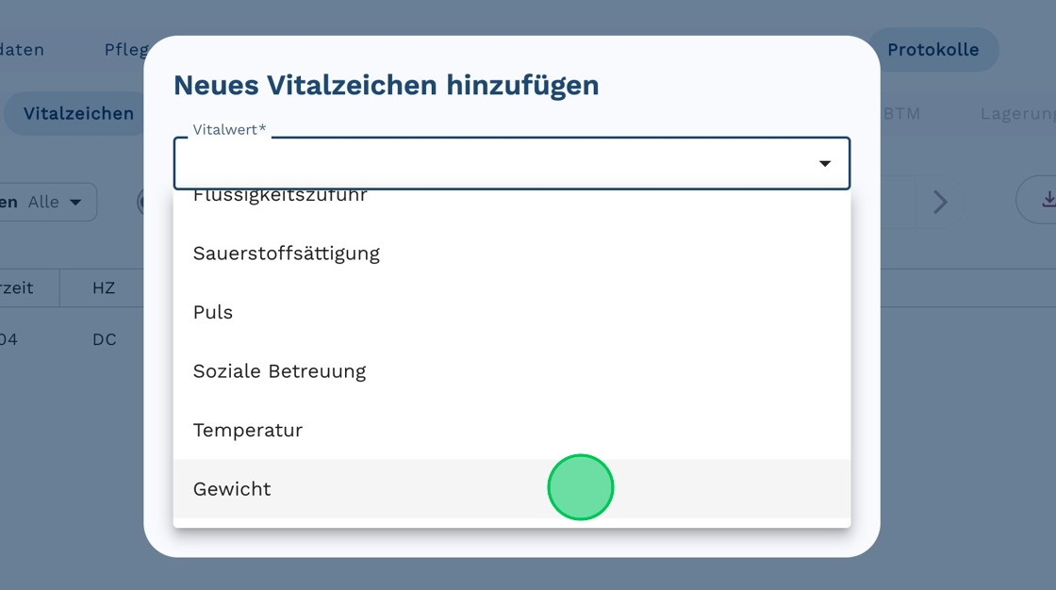Image resolution: width=1056 pixels, height=590 pixels.
Task: Click the column header ending in 'zeit'
Action: pos(16,287)
